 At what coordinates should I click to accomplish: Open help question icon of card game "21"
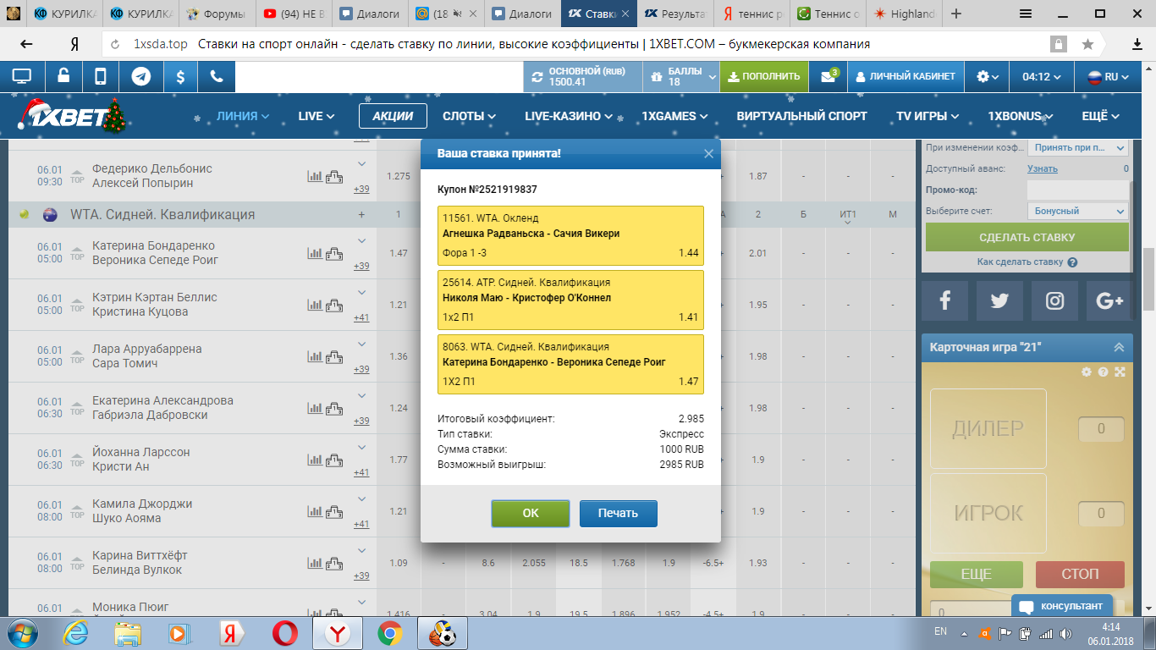(x=1103, y=372)
